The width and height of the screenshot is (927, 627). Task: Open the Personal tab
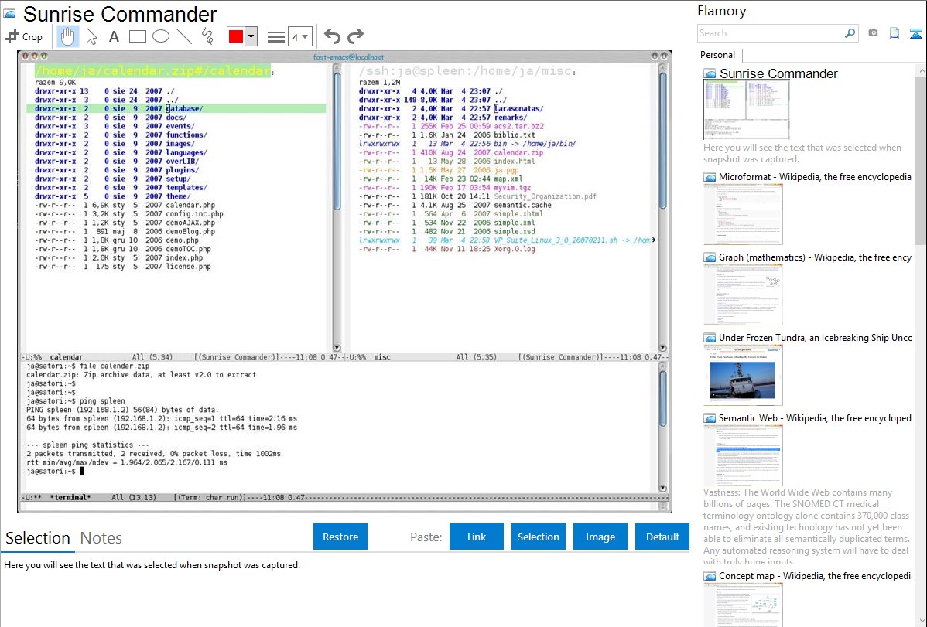pyautogui.click(x=718, y=55)
